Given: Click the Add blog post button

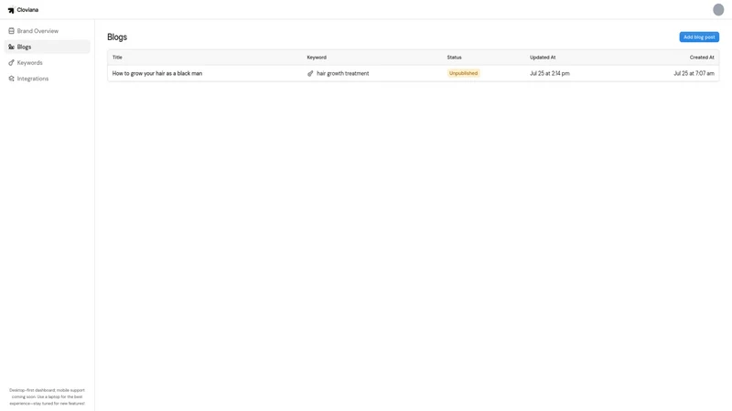Looking at the screenshot, I should 699,37.
